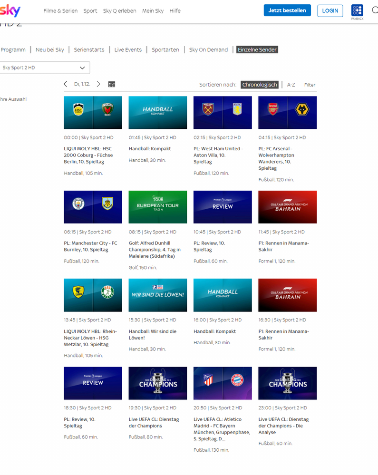Switch to Programm tab
378x475 pixels.
click(13, 49)
